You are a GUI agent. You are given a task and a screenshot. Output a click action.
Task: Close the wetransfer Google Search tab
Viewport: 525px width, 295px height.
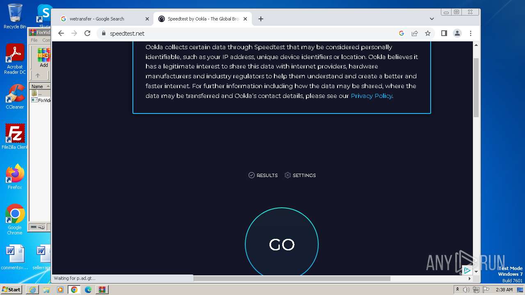tap(147, 19)
